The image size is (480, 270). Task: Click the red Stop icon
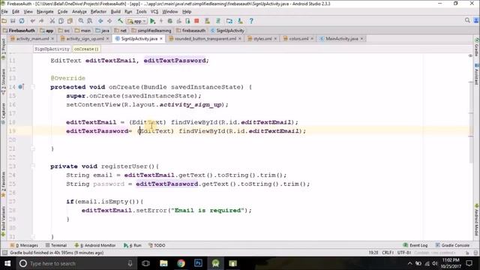(x=196, y=21)
